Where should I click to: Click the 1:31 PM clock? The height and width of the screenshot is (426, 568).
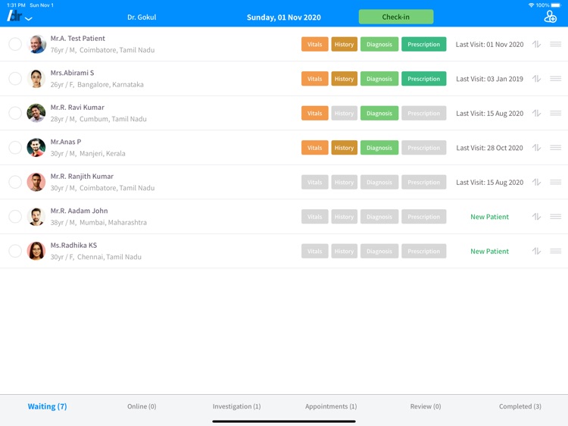[16, 5]
